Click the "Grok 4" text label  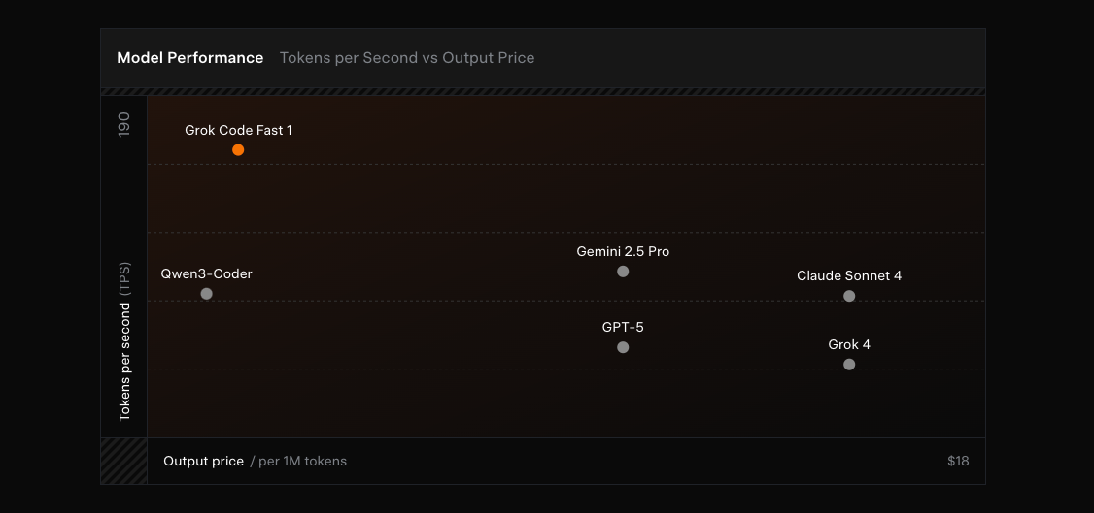849,344
